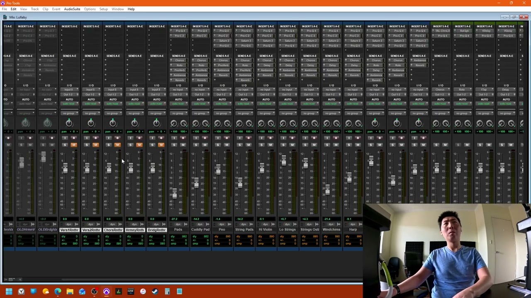Click automation arrows icon on Harp track
Image resolution: width=531 pixels, height=298 pixels.
click(x=360, y=224)
